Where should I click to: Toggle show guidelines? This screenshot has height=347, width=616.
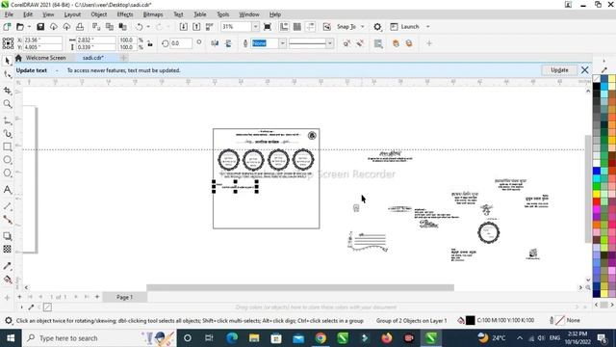(x=310, y=27)
